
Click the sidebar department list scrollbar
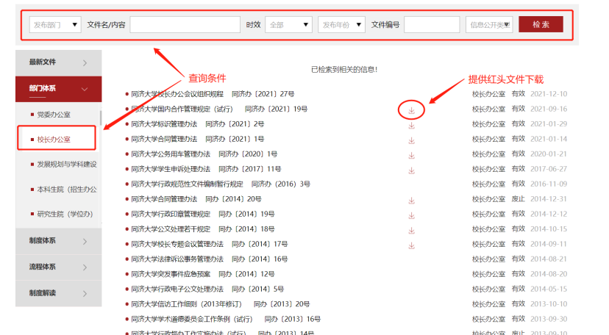(x=101, y=118)
